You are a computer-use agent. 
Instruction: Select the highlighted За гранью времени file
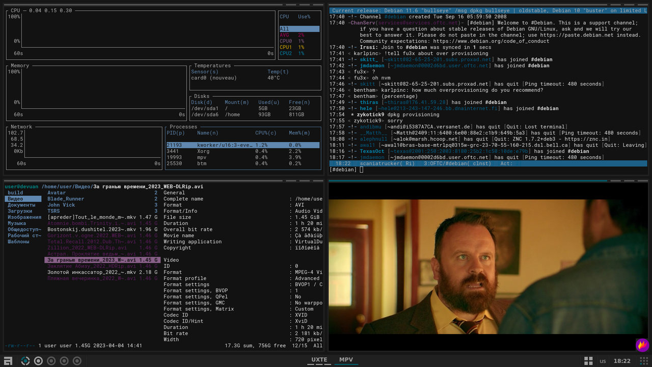coord(102,260)
